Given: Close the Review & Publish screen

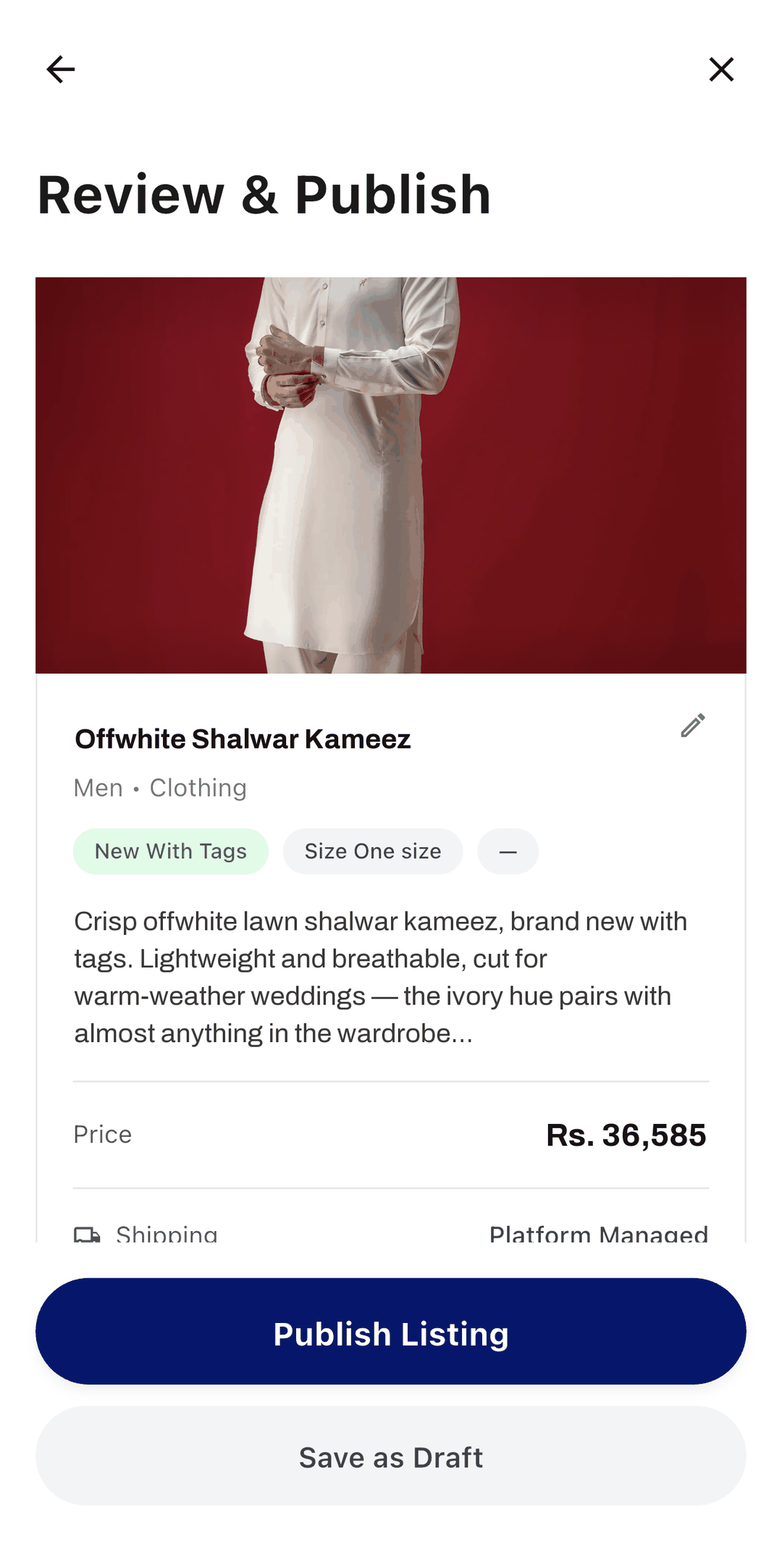Looking at the screenshot, I should [x=721, y=70].
